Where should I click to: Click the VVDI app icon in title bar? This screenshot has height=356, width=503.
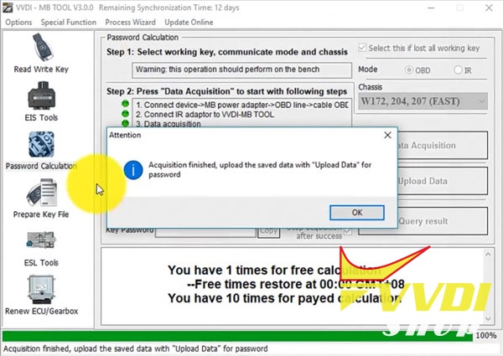pyautogui.click(x=7, y=8)
